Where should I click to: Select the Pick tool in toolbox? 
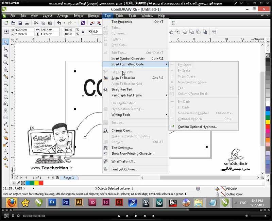pyautogui.click(x=5, y=42)
